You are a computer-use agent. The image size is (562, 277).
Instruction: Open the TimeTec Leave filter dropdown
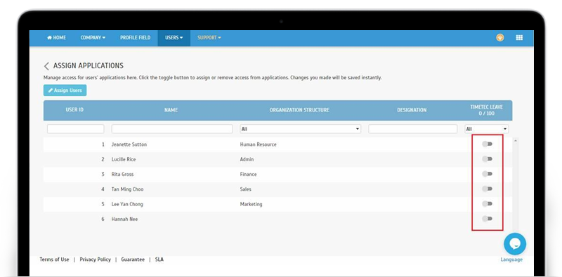(486, 129)
